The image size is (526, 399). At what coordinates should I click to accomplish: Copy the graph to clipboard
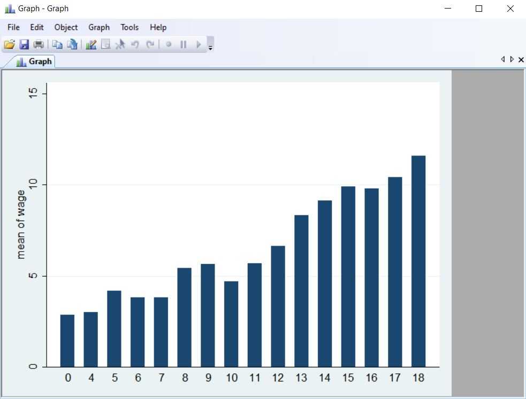coord(57,44)
